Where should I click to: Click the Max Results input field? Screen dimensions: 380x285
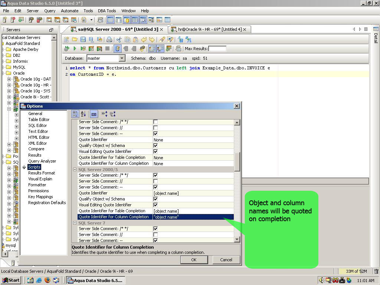(x=217, y=49)
